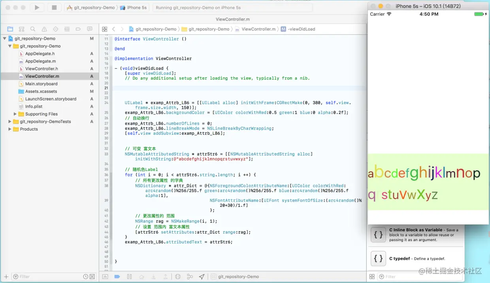
Task: Open Debug Memory Graph icon
Action: (x=190, y=277)
